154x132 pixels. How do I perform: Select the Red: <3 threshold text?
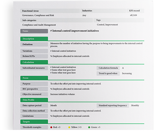[x=57, y=127]
